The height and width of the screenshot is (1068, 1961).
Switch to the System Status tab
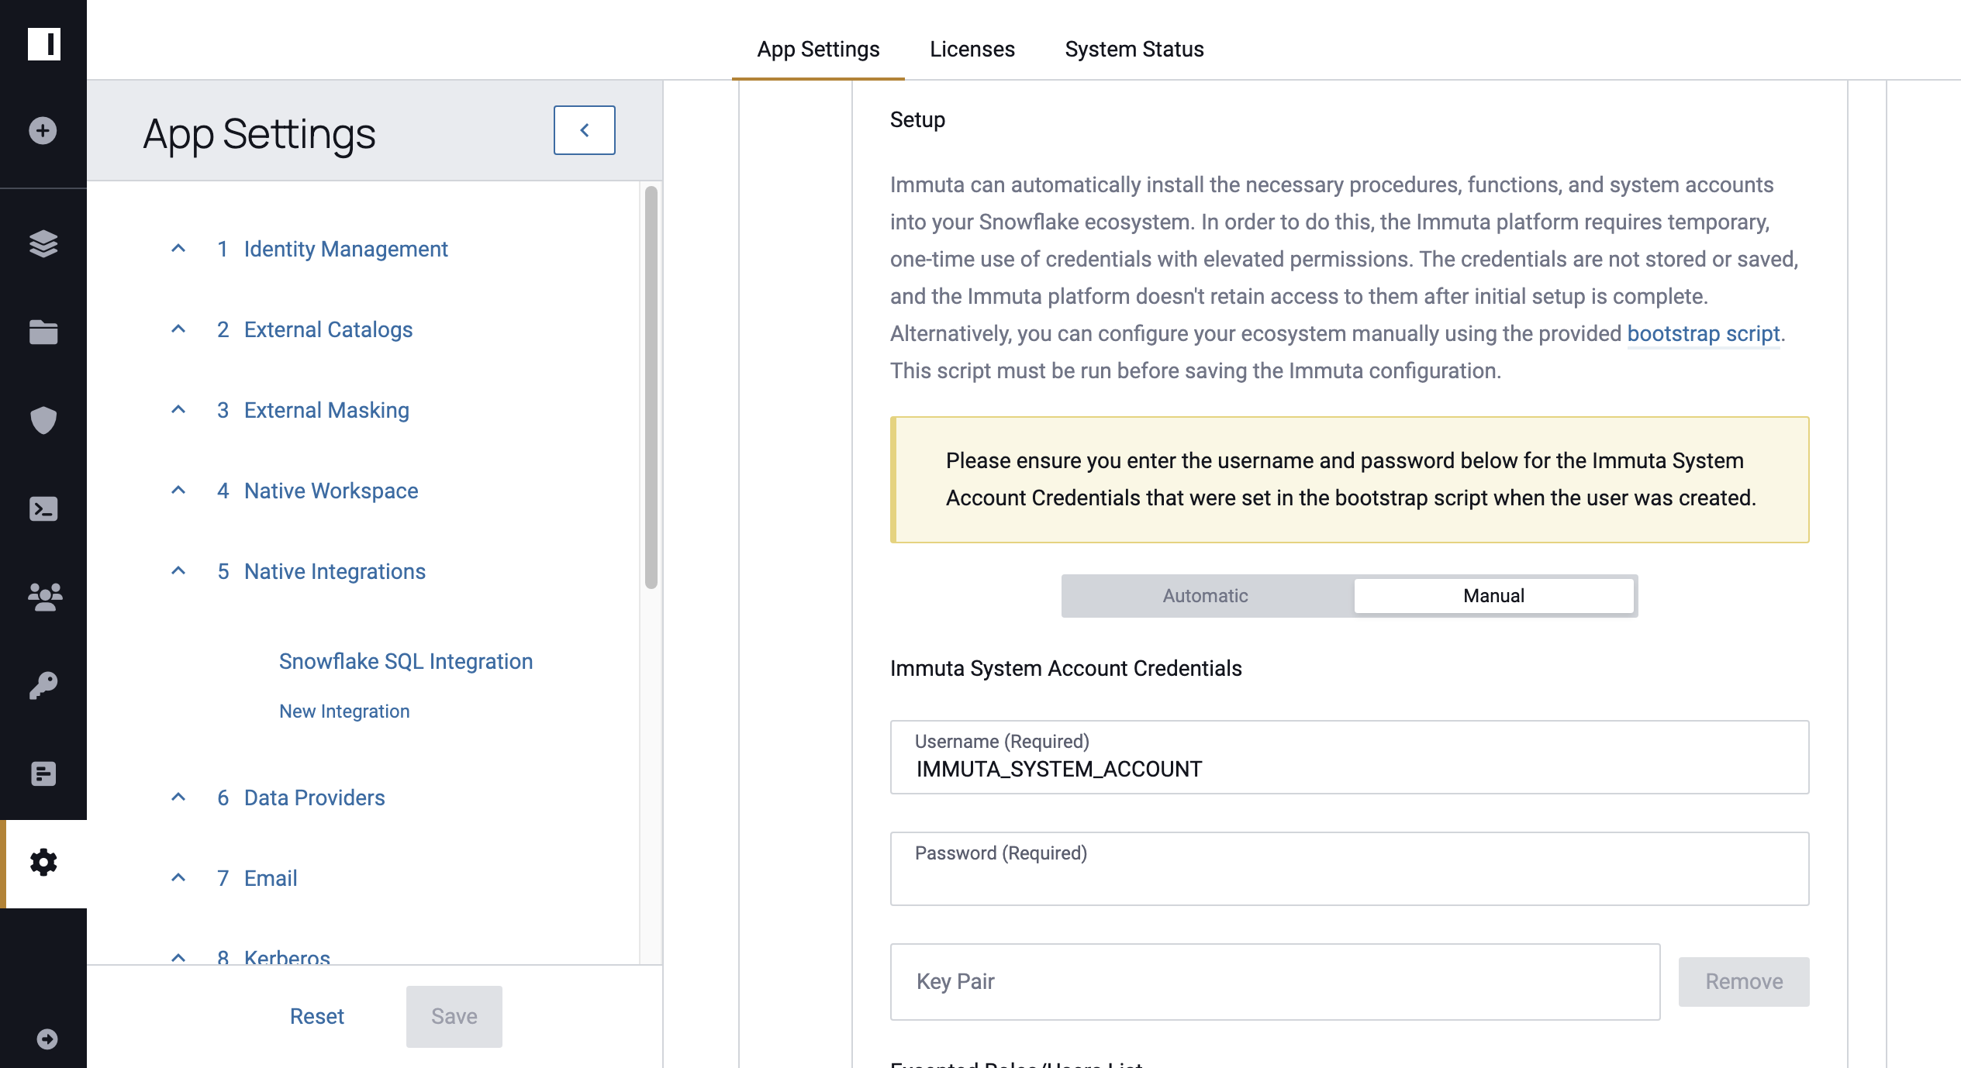pos(1134,49)
